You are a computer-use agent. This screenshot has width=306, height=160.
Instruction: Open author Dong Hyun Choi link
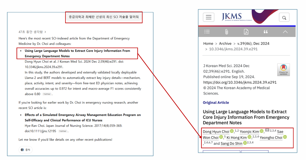point(216,132)
